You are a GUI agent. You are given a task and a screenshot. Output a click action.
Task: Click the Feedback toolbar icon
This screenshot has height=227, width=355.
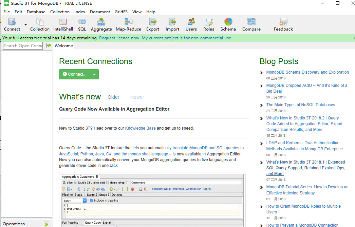[283, 24]
